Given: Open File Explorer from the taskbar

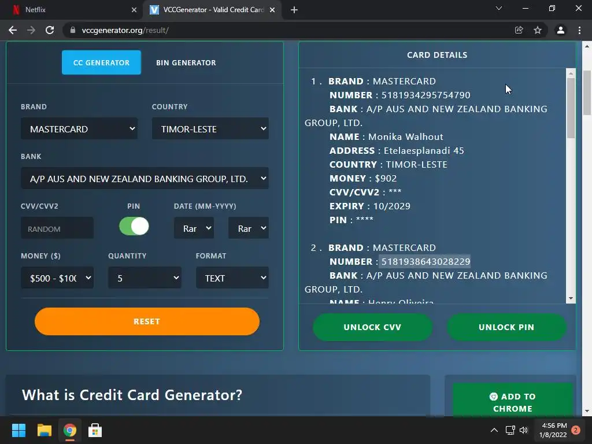Looking at the screenshot, I should point(44,430).
